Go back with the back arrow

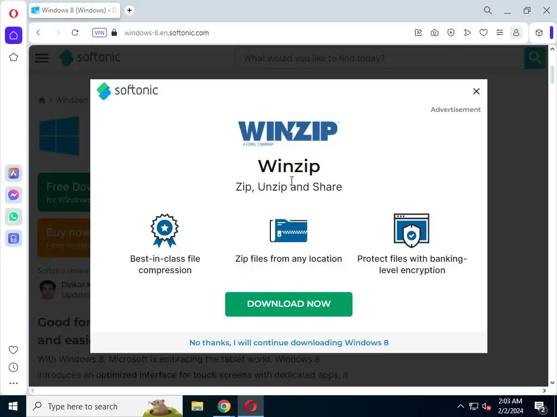39,33
